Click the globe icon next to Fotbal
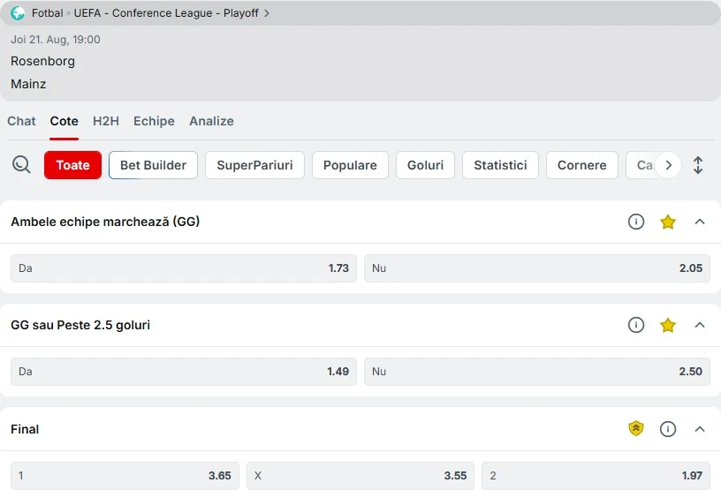 tap(18, 13)
